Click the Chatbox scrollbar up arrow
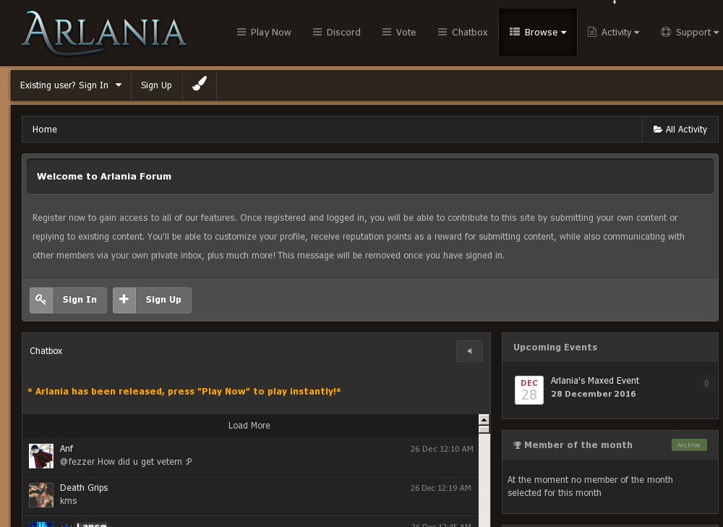 [484, 419]
